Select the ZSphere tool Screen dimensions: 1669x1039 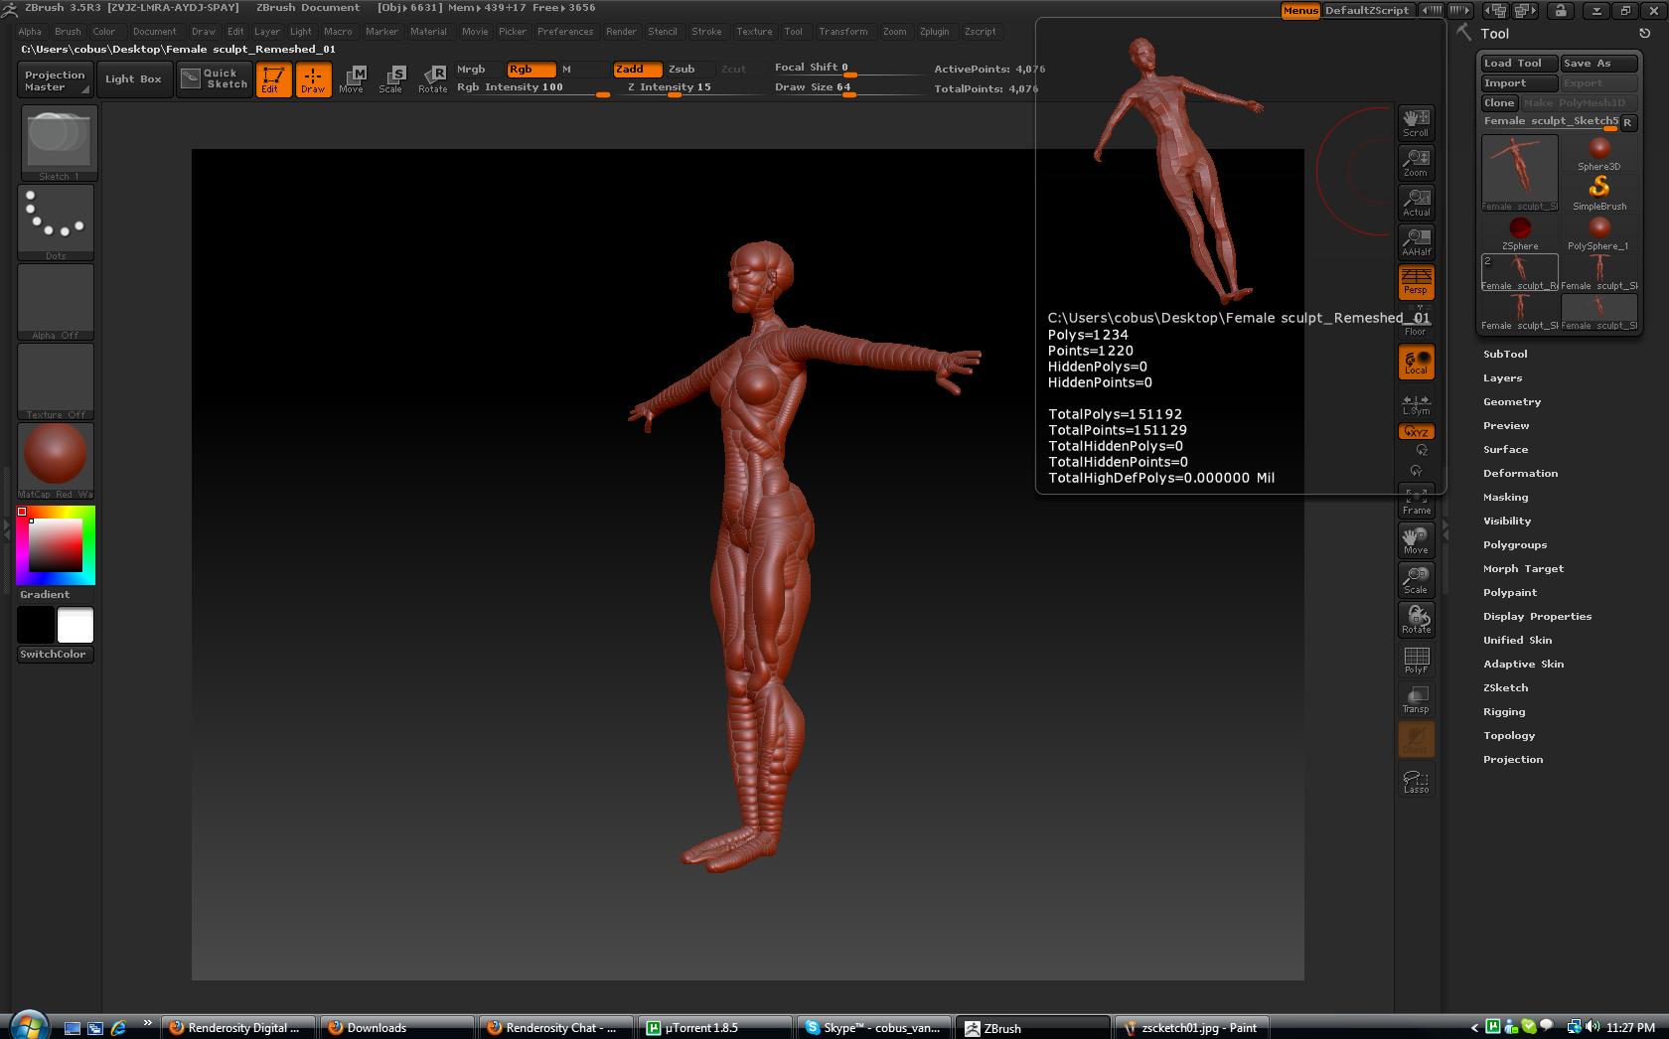1520,233
